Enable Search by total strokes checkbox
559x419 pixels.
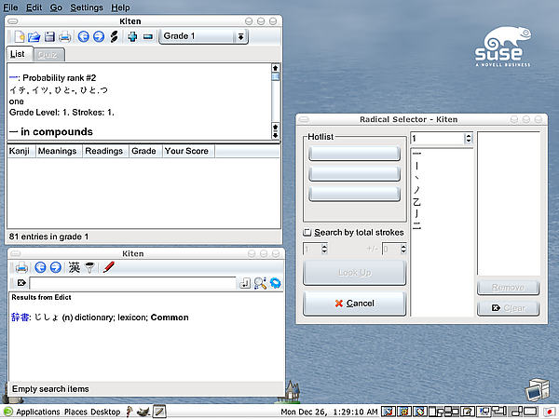click(307, 232)
